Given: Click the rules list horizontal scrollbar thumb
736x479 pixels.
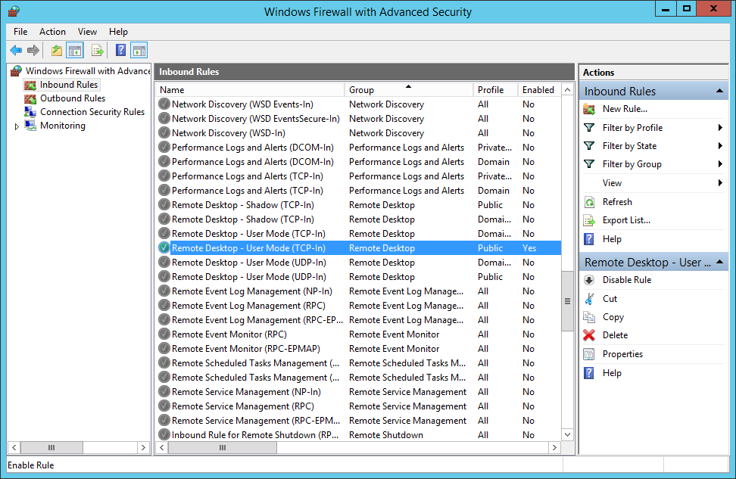Looking at the screenshot, I should (x=223, y=447).
